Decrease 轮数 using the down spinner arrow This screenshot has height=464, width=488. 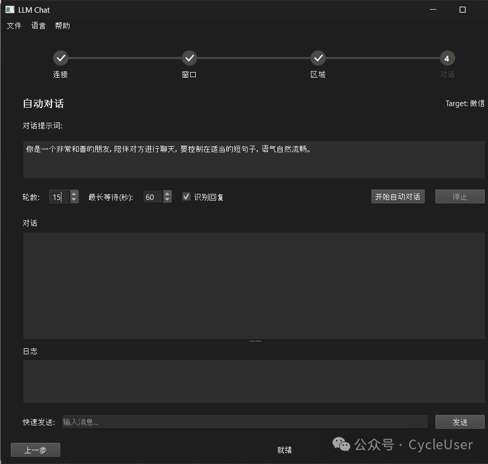(74, 200)
